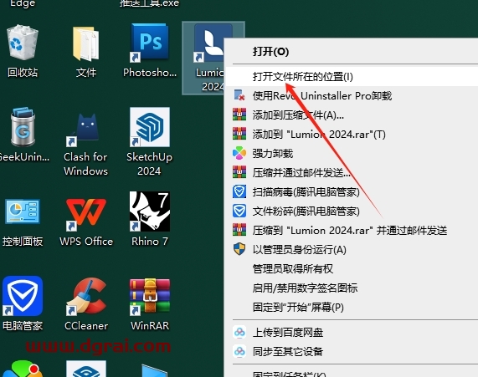Click the Photosho... label under the Ps icon

pos(150,73)
